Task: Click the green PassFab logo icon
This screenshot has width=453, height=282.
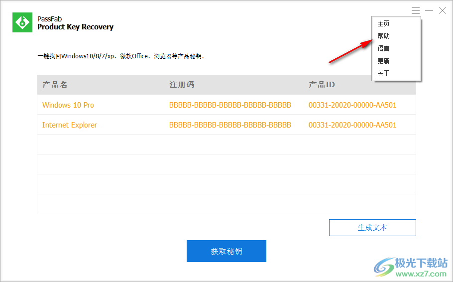Action: pyautogui.click(x=22, y=22)
